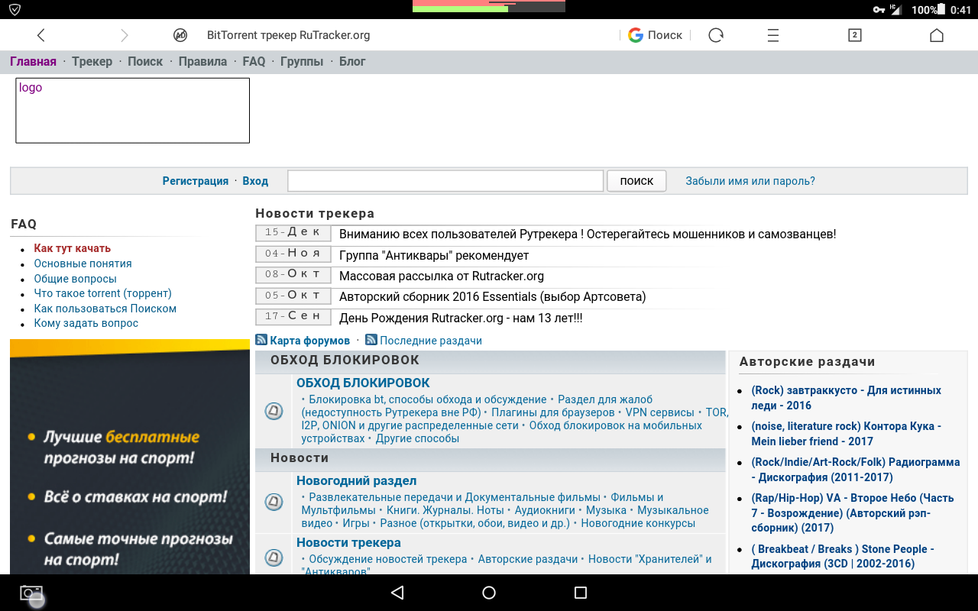Open the Главная menu item
The image size is (978, 611).
(33, 62)
